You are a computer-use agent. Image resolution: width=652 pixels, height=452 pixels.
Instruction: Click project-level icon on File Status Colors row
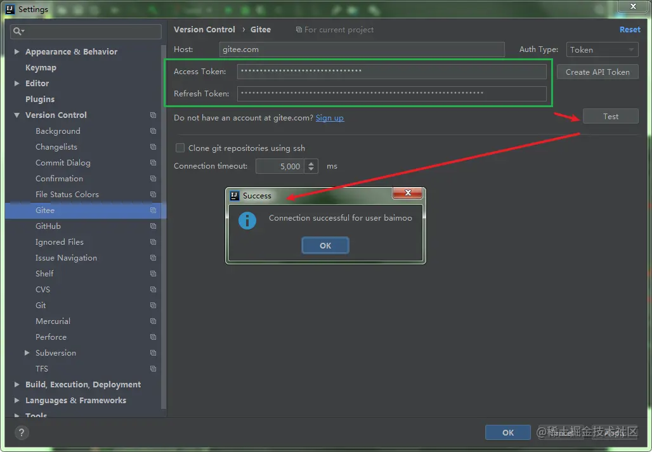coord(153,195)
